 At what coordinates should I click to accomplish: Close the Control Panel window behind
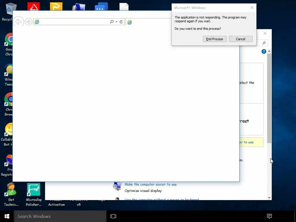click(x=265, y=34)
